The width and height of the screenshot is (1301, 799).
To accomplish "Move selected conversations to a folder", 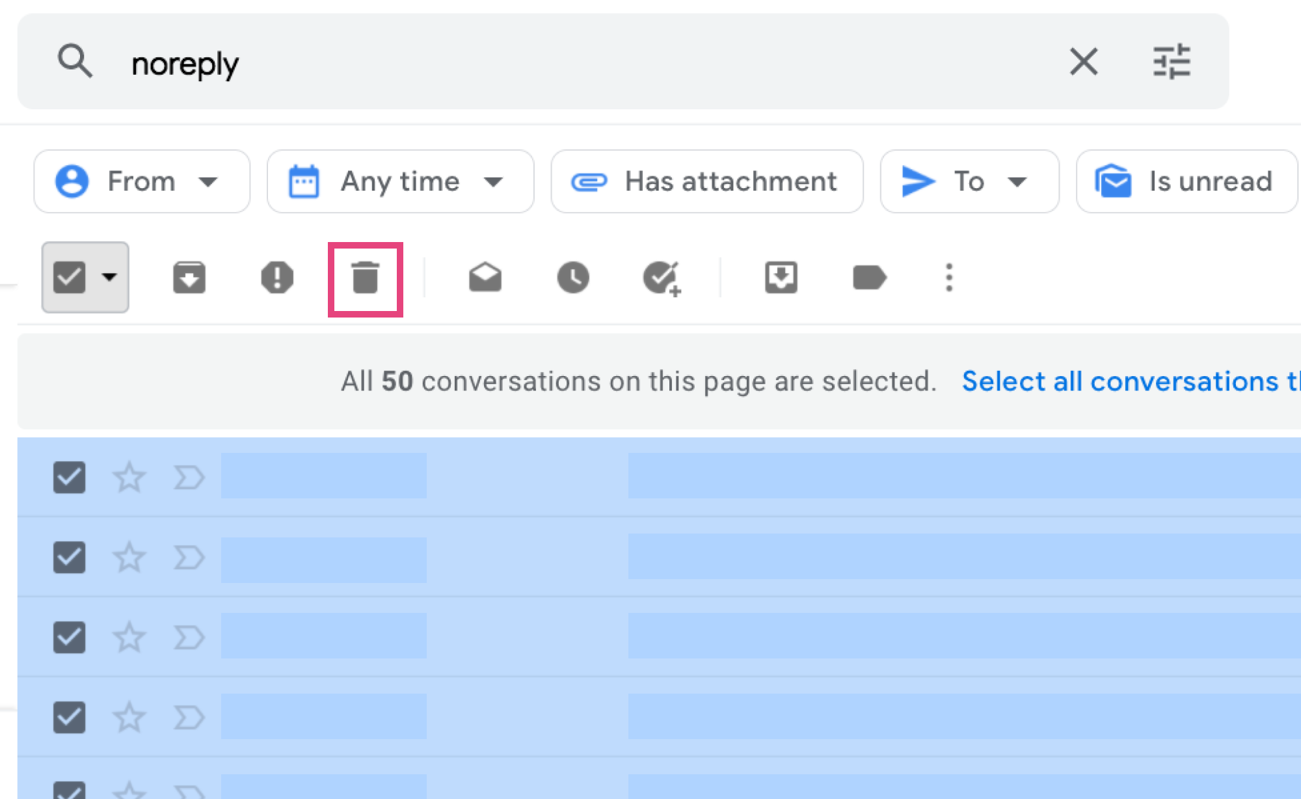I will click(x=781, y=278).
